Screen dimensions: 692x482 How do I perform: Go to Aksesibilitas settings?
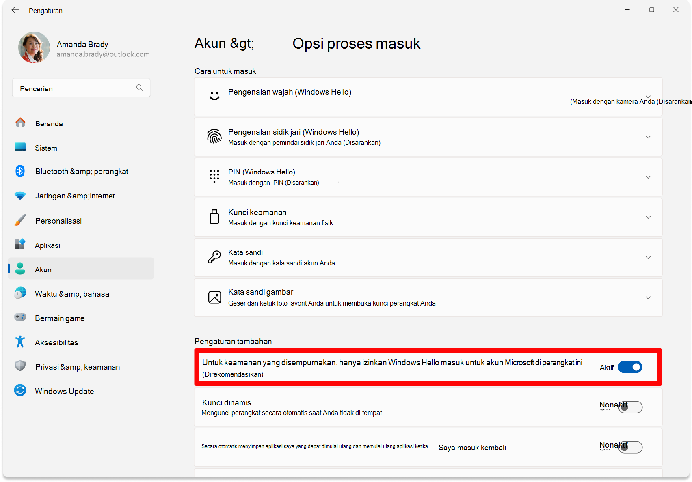tap(81, 342)
